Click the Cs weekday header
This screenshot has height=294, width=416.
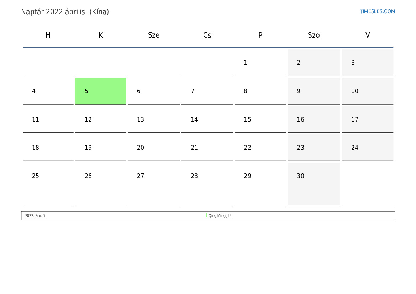click(x=207, y=35)
